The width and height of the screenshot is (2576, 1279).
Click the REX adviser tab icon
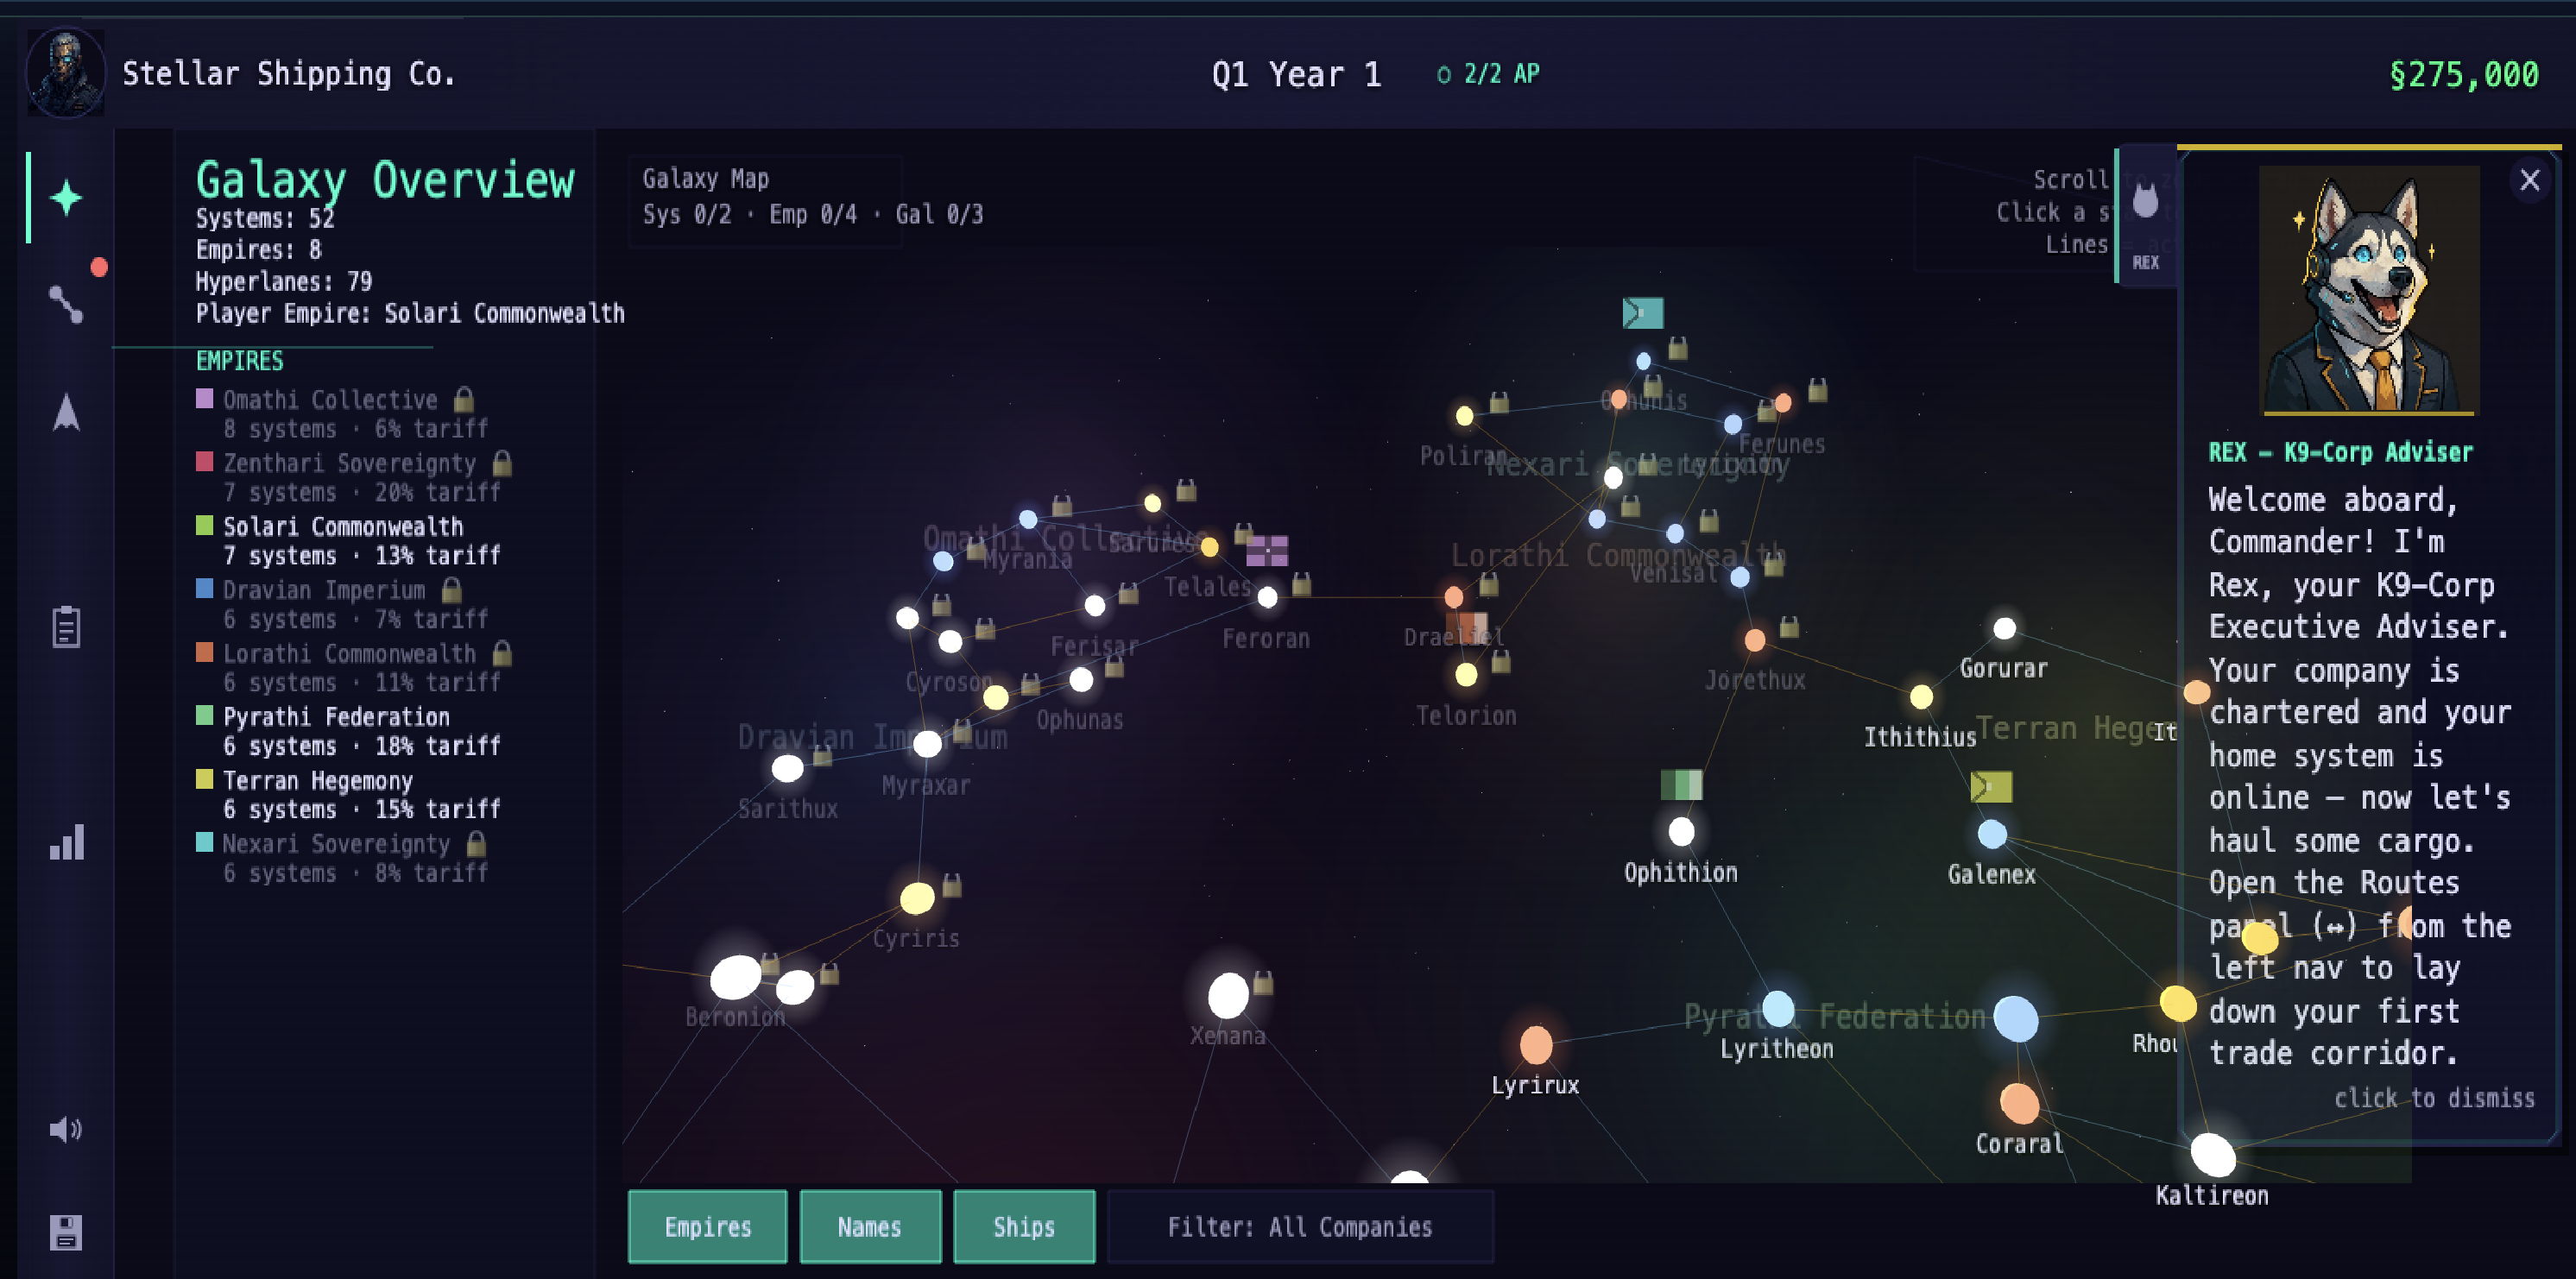point(2146,215)
